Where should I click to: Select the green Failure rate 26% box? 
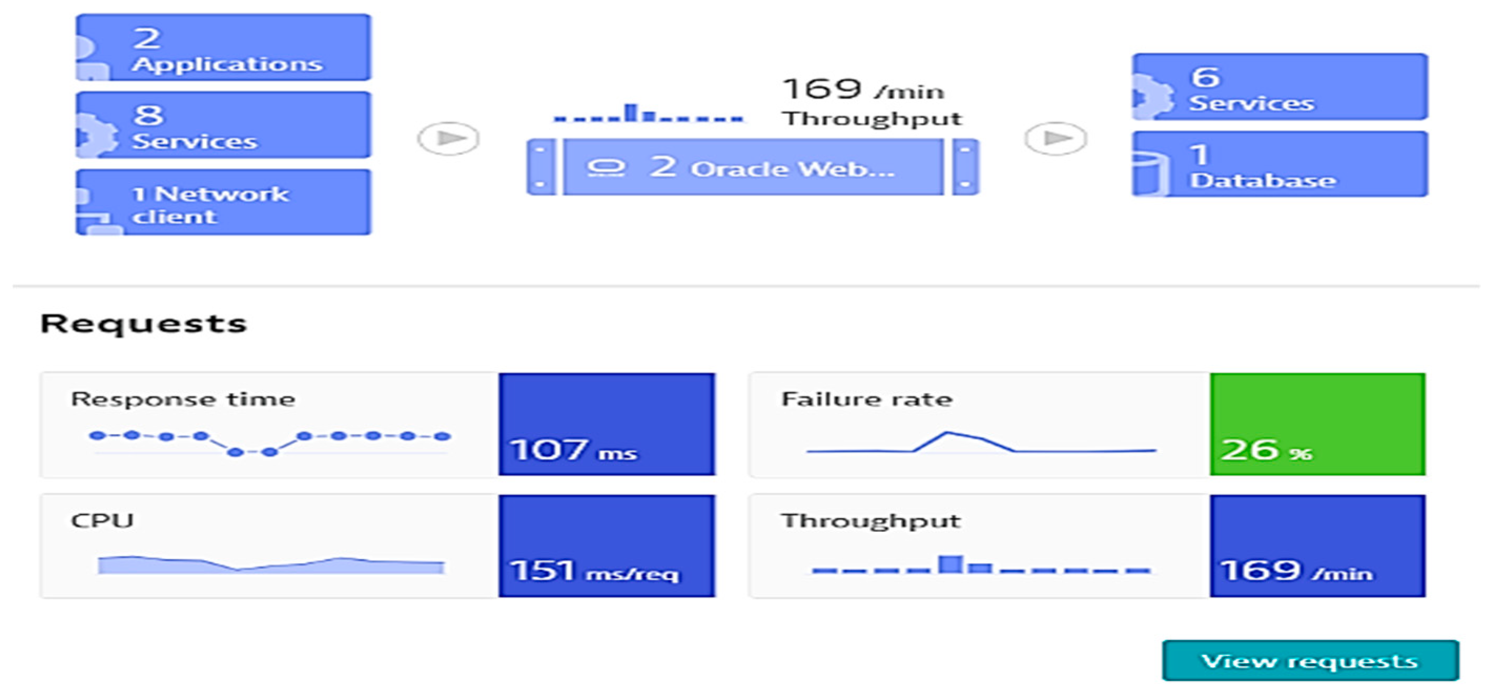1318,425
